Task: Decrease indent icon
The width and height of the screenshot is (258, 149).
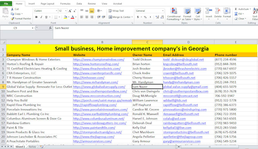Action: 99,17
